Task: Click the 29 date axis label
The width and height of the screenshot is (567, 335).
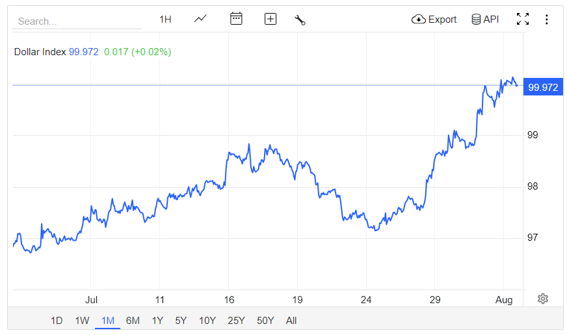Action: tap(435, 300)
